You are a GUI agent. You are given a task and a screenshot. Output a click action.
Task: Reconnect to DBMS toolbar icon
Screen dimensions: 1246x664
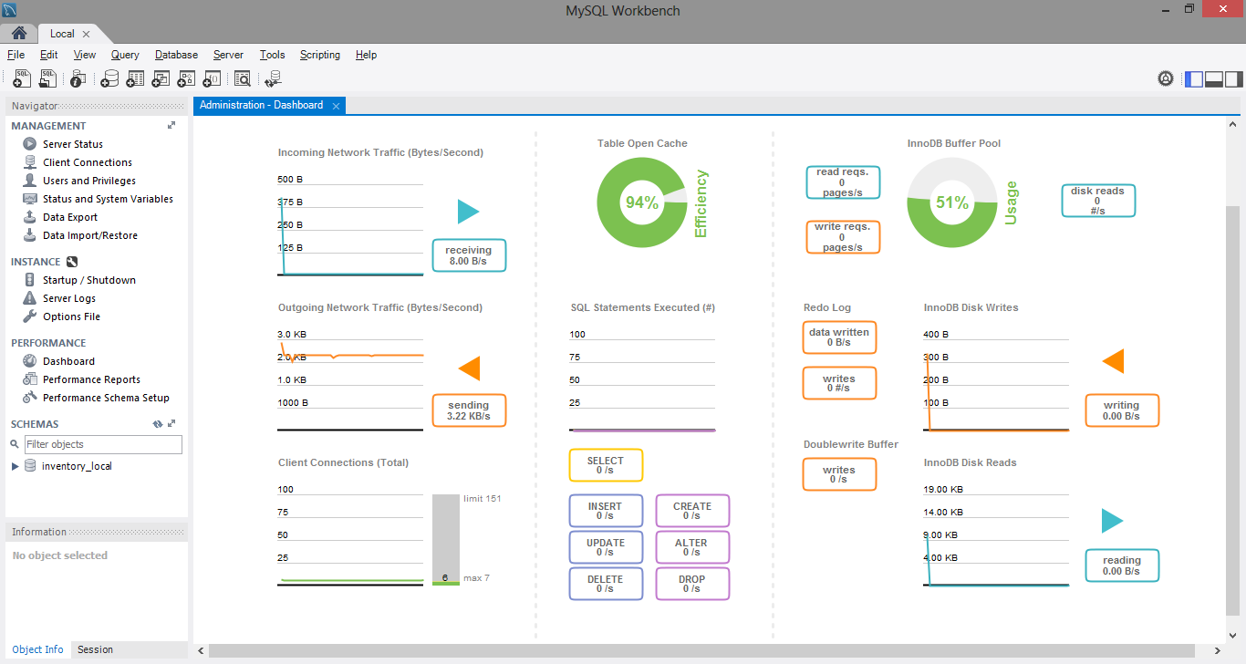[x=273, y=78]
